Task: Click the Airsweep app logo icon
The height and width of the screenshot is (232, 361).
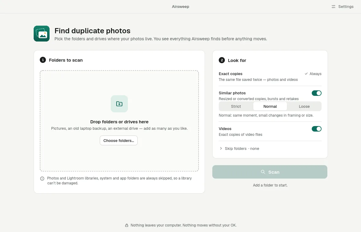Action: (42, 34)
